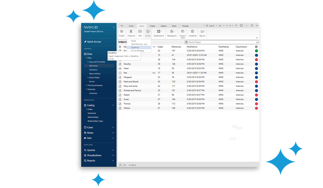Choose Qualtrics from the Survey menu

139,47
